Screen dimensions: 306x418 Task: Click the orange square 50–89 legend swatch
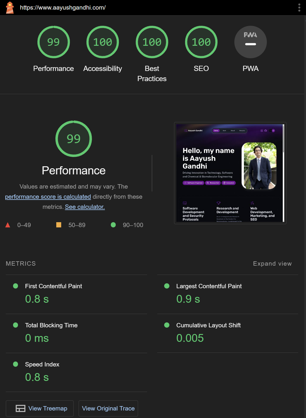click(x=59, y=225)
